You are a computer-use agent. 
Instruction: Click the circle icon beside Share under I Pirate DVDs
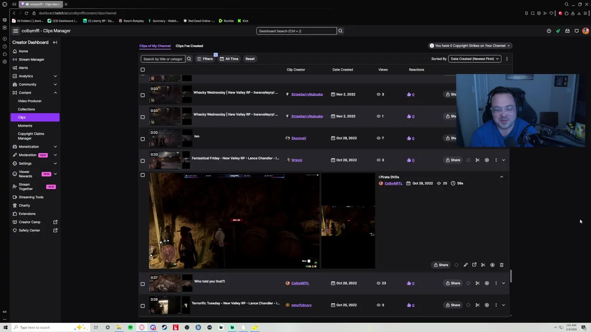pos(456,265)
